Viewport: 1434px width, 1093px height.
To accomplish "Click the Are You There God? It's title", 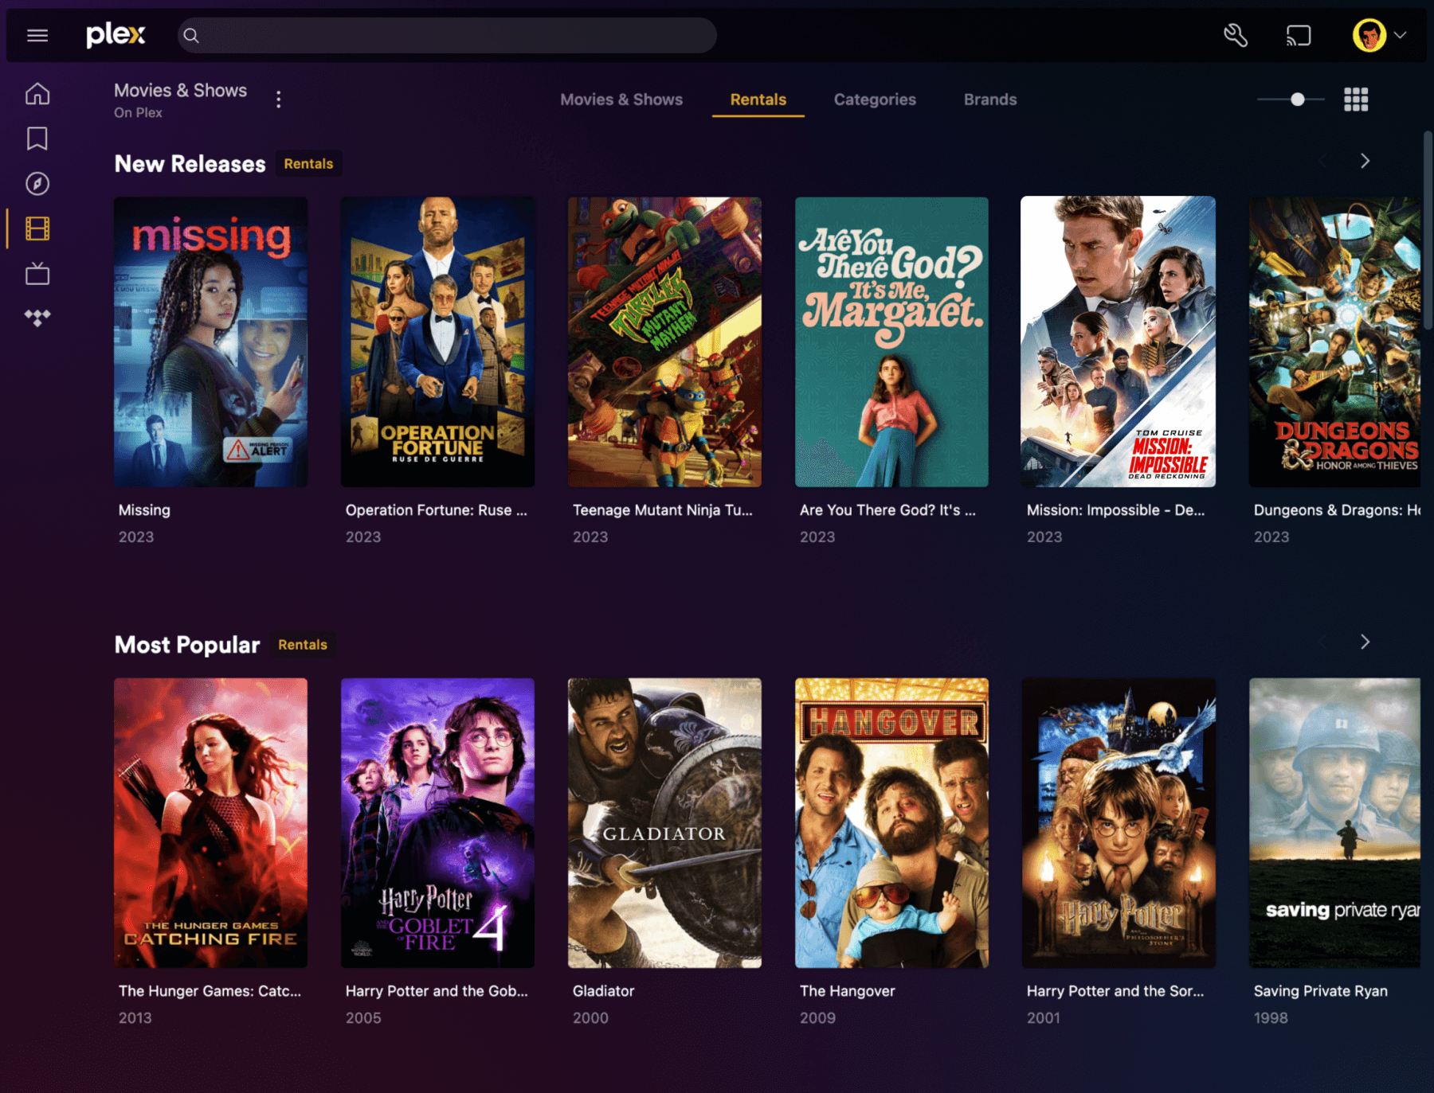I will click(887, 510).
